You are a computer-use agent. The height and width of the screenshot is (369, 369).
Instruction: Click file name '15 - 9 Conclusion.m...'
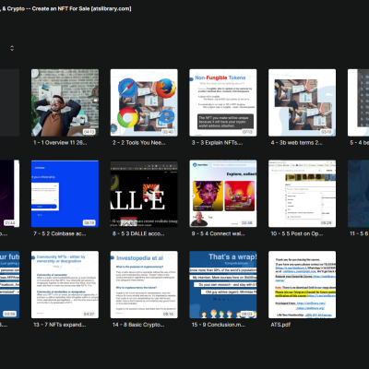coord(219,325)
